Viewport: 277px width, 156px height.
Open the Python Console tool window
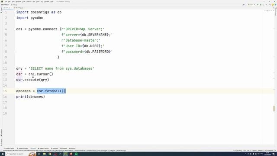pyautogui.click(x=43, y=148)
